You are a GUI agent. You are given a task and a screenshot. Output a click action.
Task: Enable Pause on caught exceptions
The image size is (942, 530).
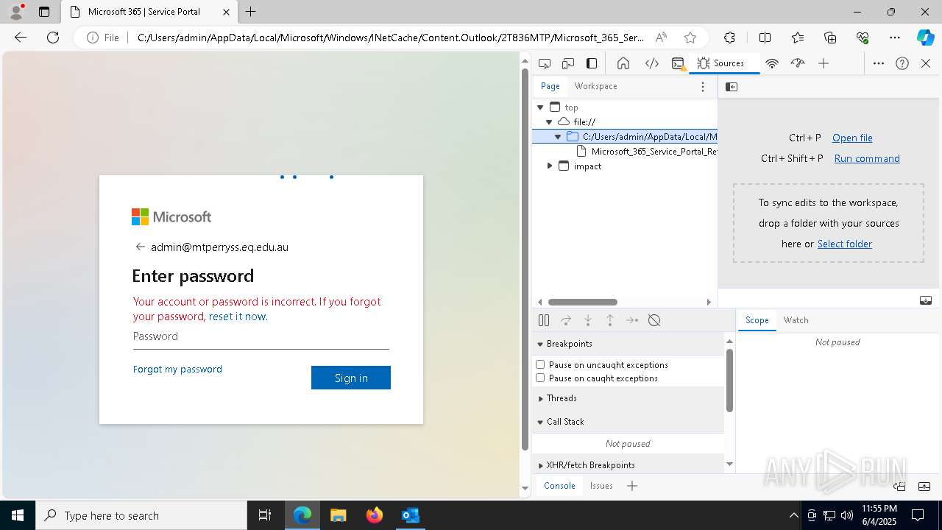coord(540,378)
